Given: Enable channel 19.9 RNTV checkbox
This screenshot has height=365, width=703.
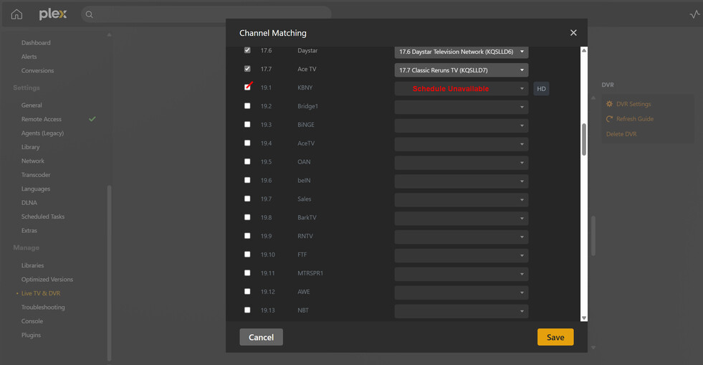Looking at the screenshot, I should point(247,235).
